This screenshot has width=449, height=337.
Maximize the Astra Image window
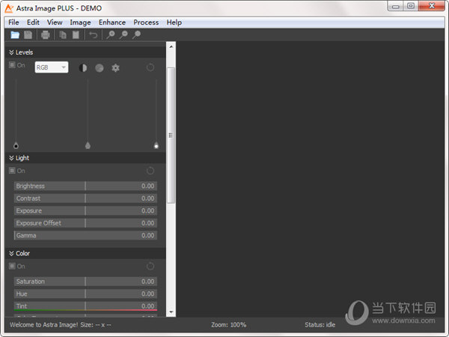point(411,6)
